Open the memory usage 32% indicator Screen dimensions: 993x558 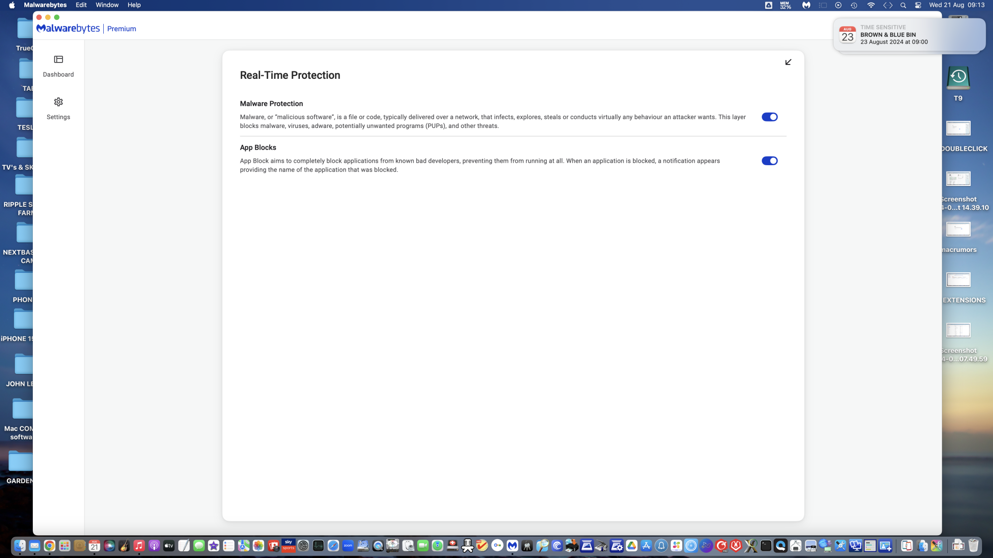[785, 5]
